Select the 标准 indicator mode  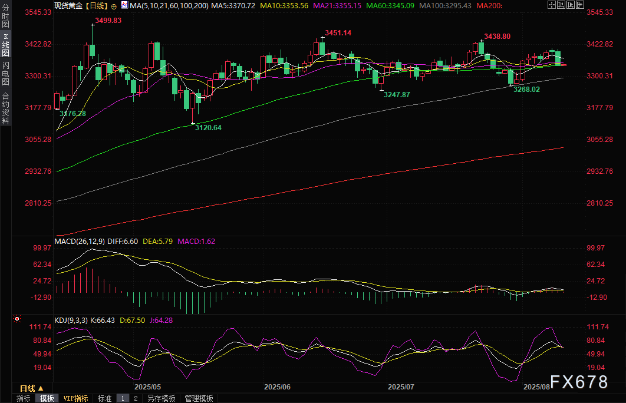coord(104,398)
